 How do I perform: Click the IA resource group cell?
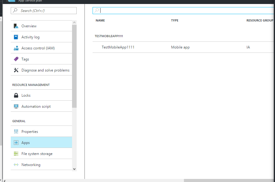[x=248, y=47]
